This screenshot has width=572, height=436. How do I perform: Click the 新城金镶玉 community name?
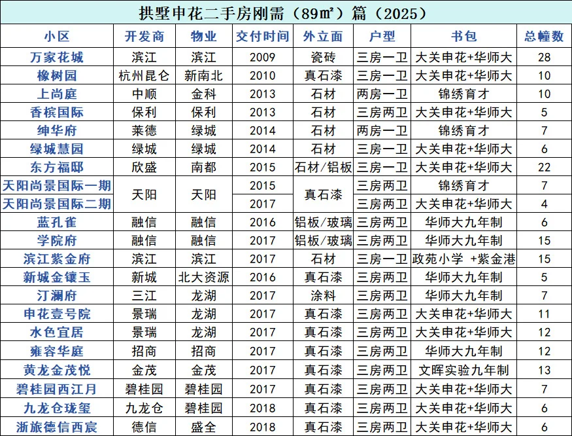pyautogui.click(x=57, y=277)
